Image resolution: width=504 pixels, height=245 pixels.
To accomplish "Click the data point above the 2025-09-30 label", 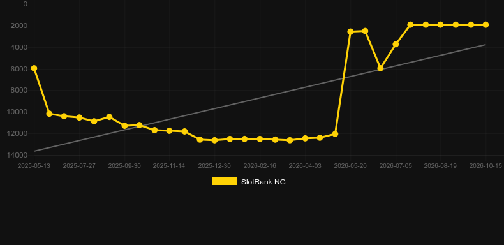I will click(x=124, y=126).
